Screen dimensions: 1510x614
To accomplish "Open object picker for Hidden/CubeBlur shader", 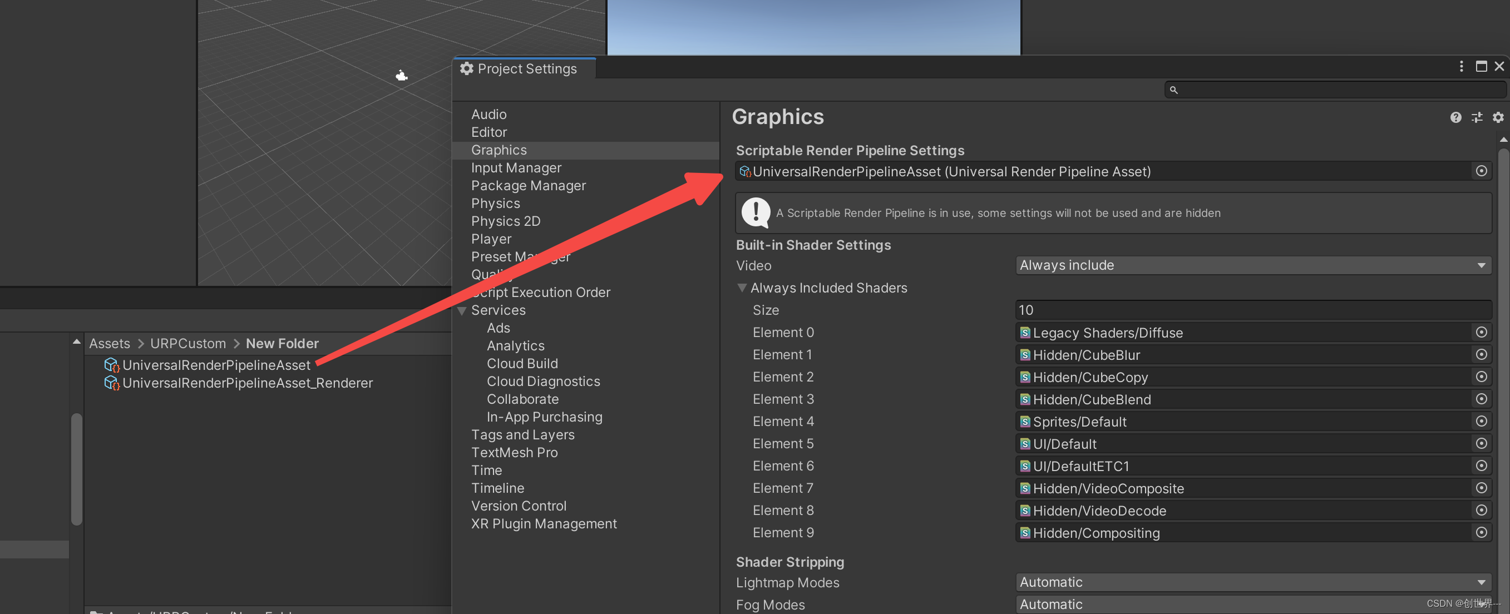I will coord(1482,354).
